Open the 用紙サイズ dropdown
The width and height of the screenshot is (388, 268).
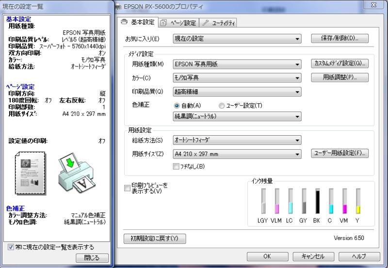pyautogui.click(x=237, y=154)
